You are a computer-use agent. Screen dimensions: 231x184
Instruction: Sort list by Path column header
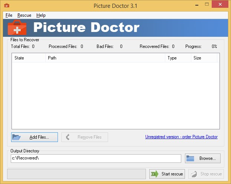point(105,58)
